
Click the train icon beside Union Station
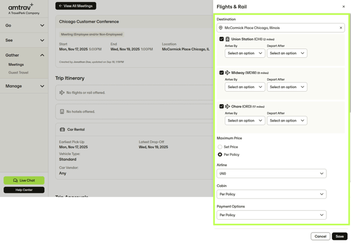(228, 39)
